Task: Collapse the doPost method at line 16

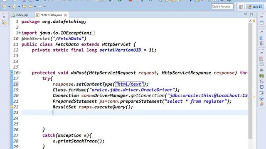Action: pyautogui.click(x=20, y=73)
